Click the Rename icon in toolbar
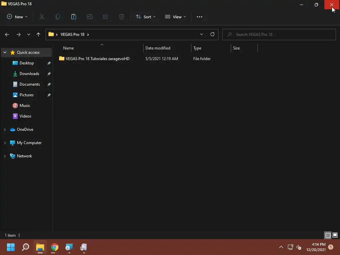Viewport: 340px width, 255px height. (90, 17)
